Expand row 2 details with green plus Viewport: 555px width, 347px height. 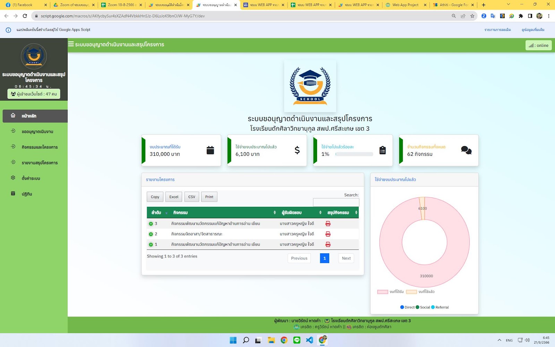click(151, 234)
